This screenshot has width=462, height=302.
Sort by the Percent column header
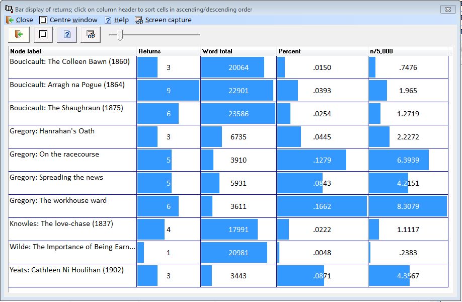pos(322,51)
